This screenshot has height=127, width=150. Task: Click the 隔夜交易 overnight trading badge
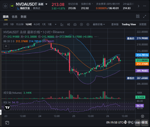tap(24, 8)
